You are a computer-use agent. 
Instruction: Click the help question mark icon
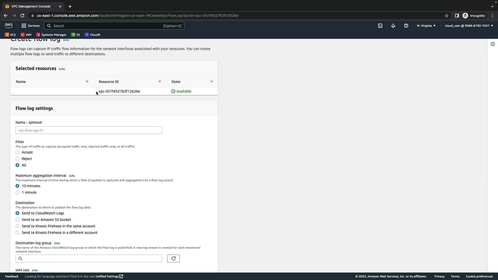tap(406, 26)
